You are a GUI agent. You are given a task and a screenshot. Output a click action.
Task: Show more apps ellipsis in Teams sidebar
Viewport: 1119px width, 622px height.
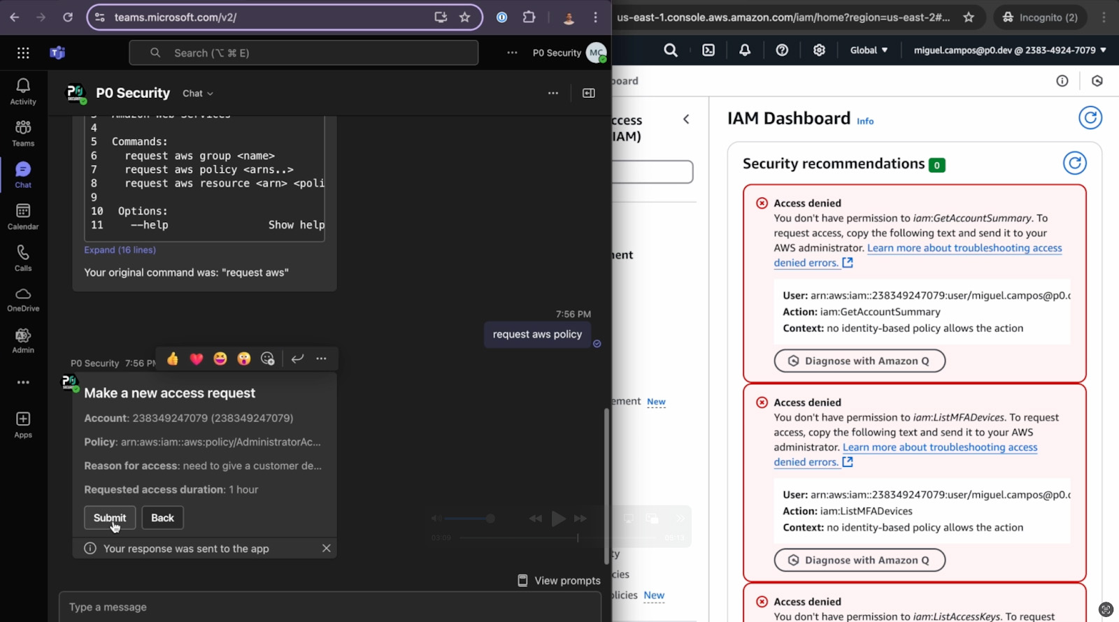(x=23, y=382)
